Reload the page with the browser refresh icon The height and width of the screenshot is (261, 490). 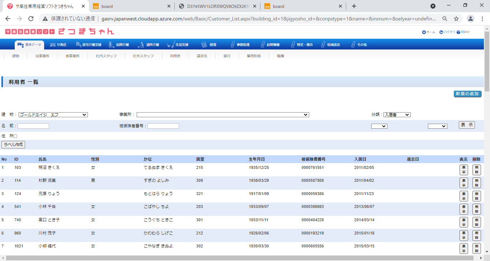(x=31, y=19)
